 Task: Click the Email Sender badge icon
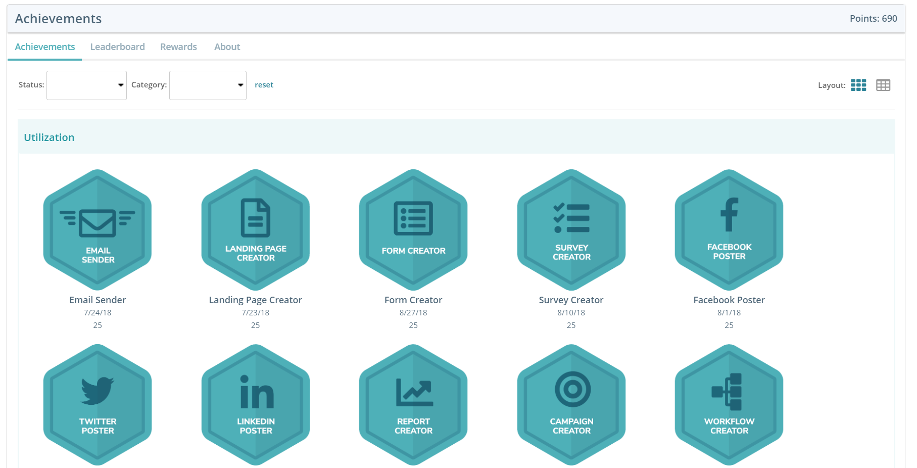(98, 229)
